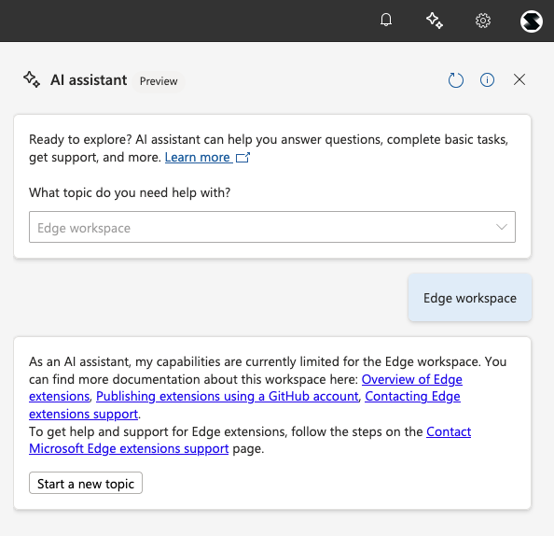Close the AI assistant panel
Image resolution: width=554 pixels, height=536 pixels.
[x=519, y=79]
